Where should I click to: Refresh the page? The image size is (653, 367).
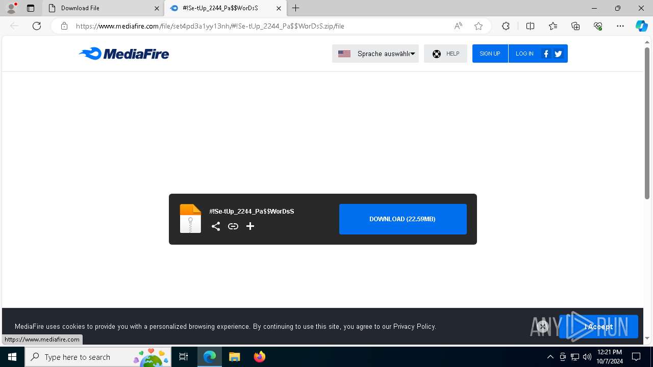[37, 26]
